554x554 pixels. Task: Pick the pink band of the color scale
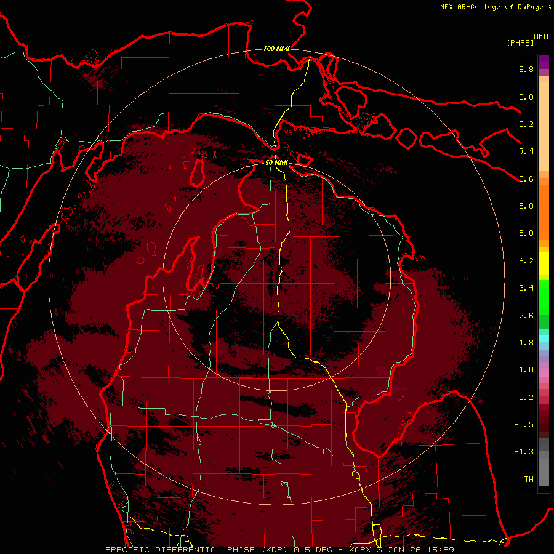click(x=544, y=373)
